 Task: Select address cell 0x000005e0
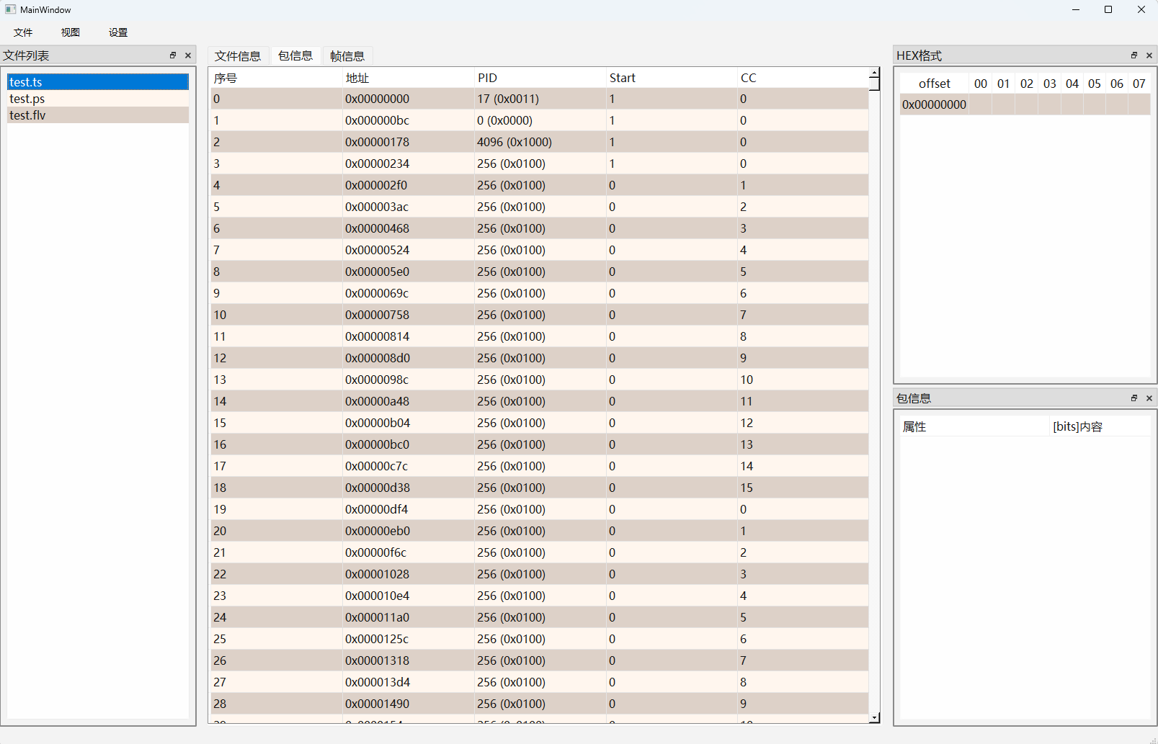(x=408, y=272)
